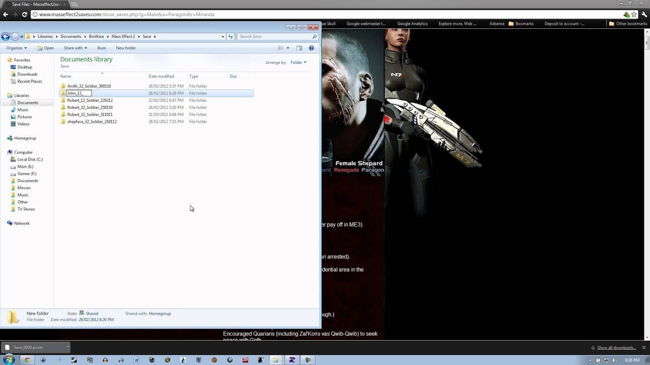Select Pictures under Libraries

[x=24, y=117]
